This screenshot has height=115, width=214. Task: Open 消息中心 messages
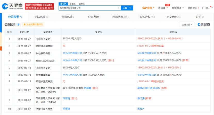(x=193, y=8)
